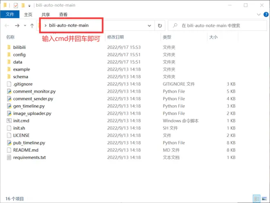Click the forward navigation arrow
This screenshot has width=270, height=203.
[17, 26]
